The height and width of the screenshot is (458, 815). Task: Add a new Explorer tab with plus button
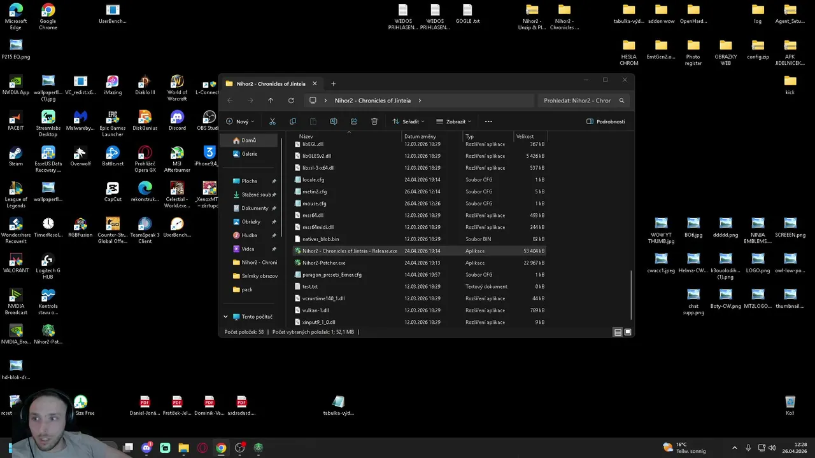(333, 84)
